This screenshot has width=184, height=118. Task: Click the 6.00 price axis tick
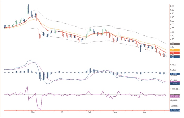[172, 6]
